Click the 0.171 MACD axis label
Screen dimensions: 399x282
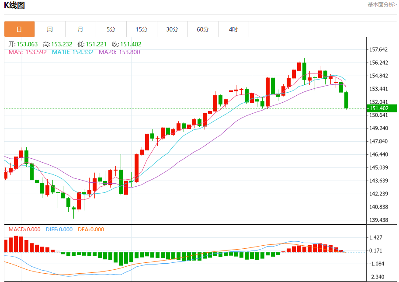click(376, 251)
